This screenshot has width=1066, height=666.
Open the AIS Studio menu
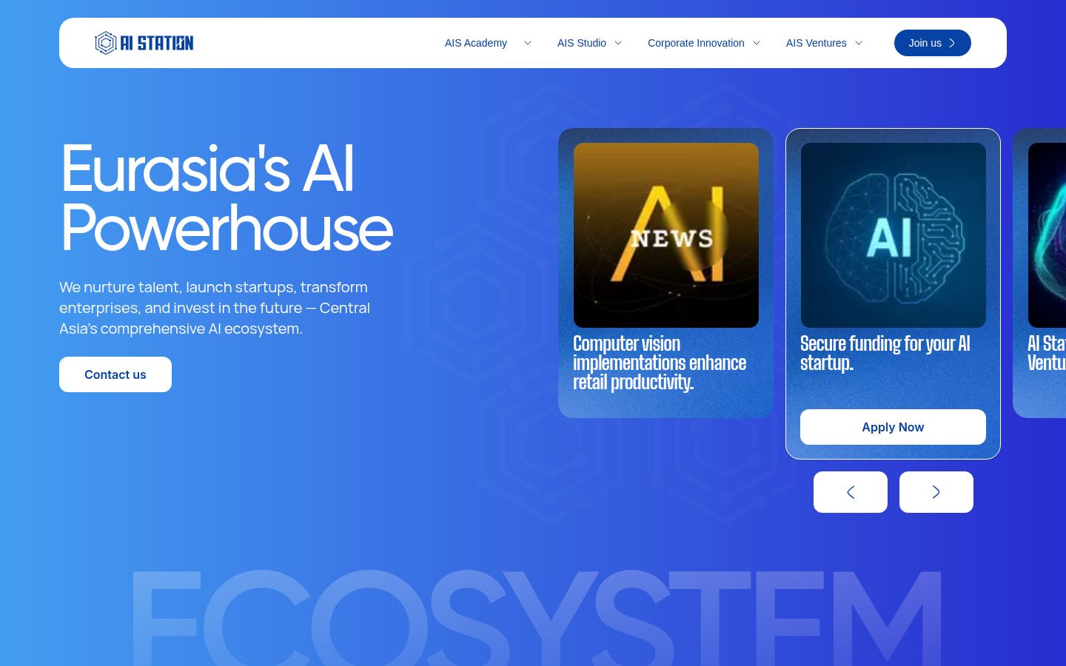click(x=582, y=43)
